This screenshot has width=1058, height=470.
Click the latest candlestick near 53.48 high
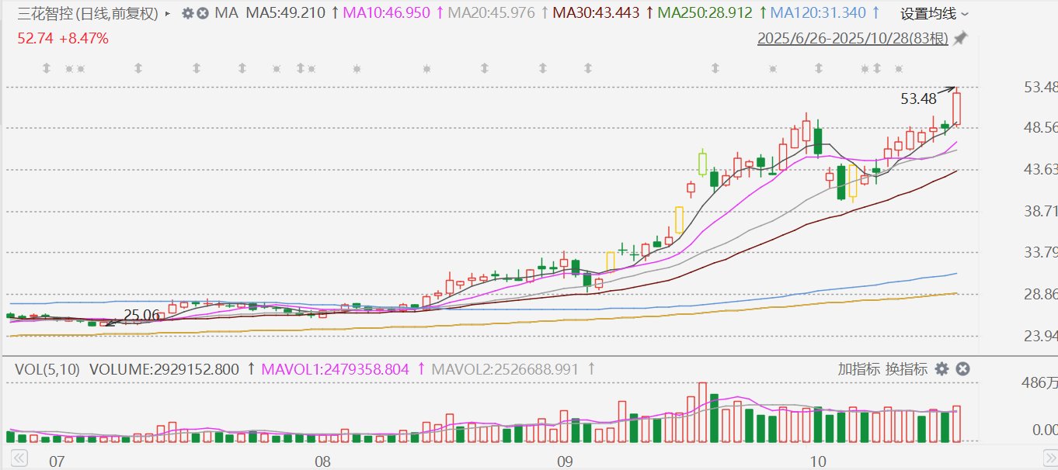[957, 109]
